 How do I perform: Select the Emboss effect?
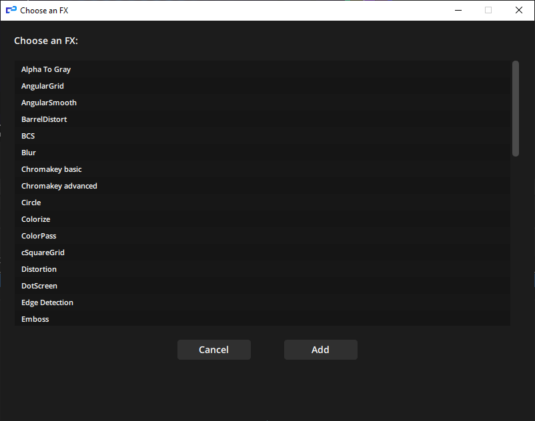(262, 319)
